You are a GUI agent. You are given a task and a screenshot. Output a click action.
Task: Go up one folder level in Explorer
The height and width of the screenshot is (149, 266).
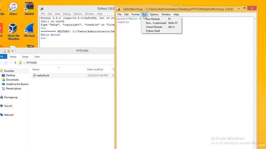15,62
